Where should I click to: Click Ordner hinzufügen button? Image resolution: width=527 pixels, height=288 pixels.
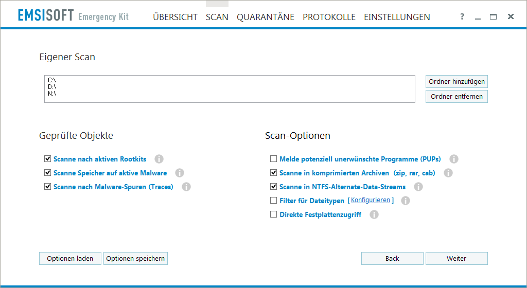(456, 82)
